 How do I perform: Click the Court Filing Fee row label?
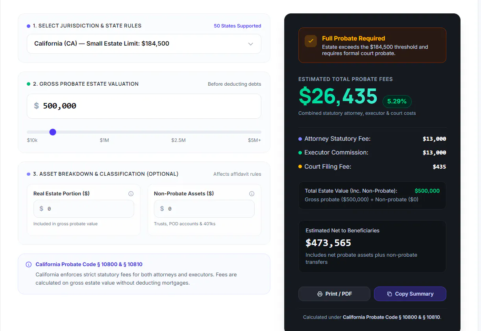coord(328,167)
